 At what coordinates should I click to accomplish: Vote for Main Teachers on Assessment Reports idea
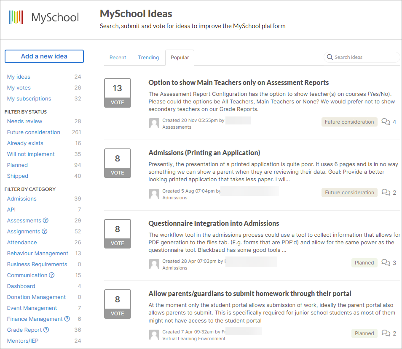click(x=118, y=93)
